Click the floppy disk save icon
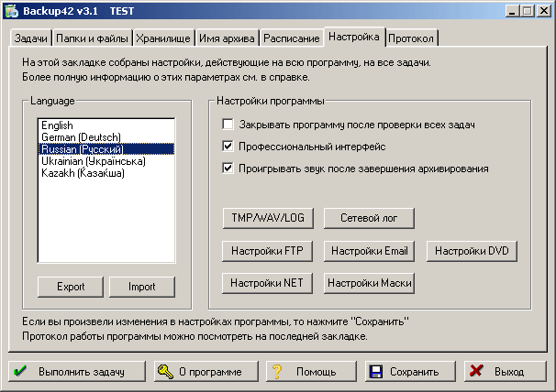This screenshot has width=556, height=392. click(376, 372)
